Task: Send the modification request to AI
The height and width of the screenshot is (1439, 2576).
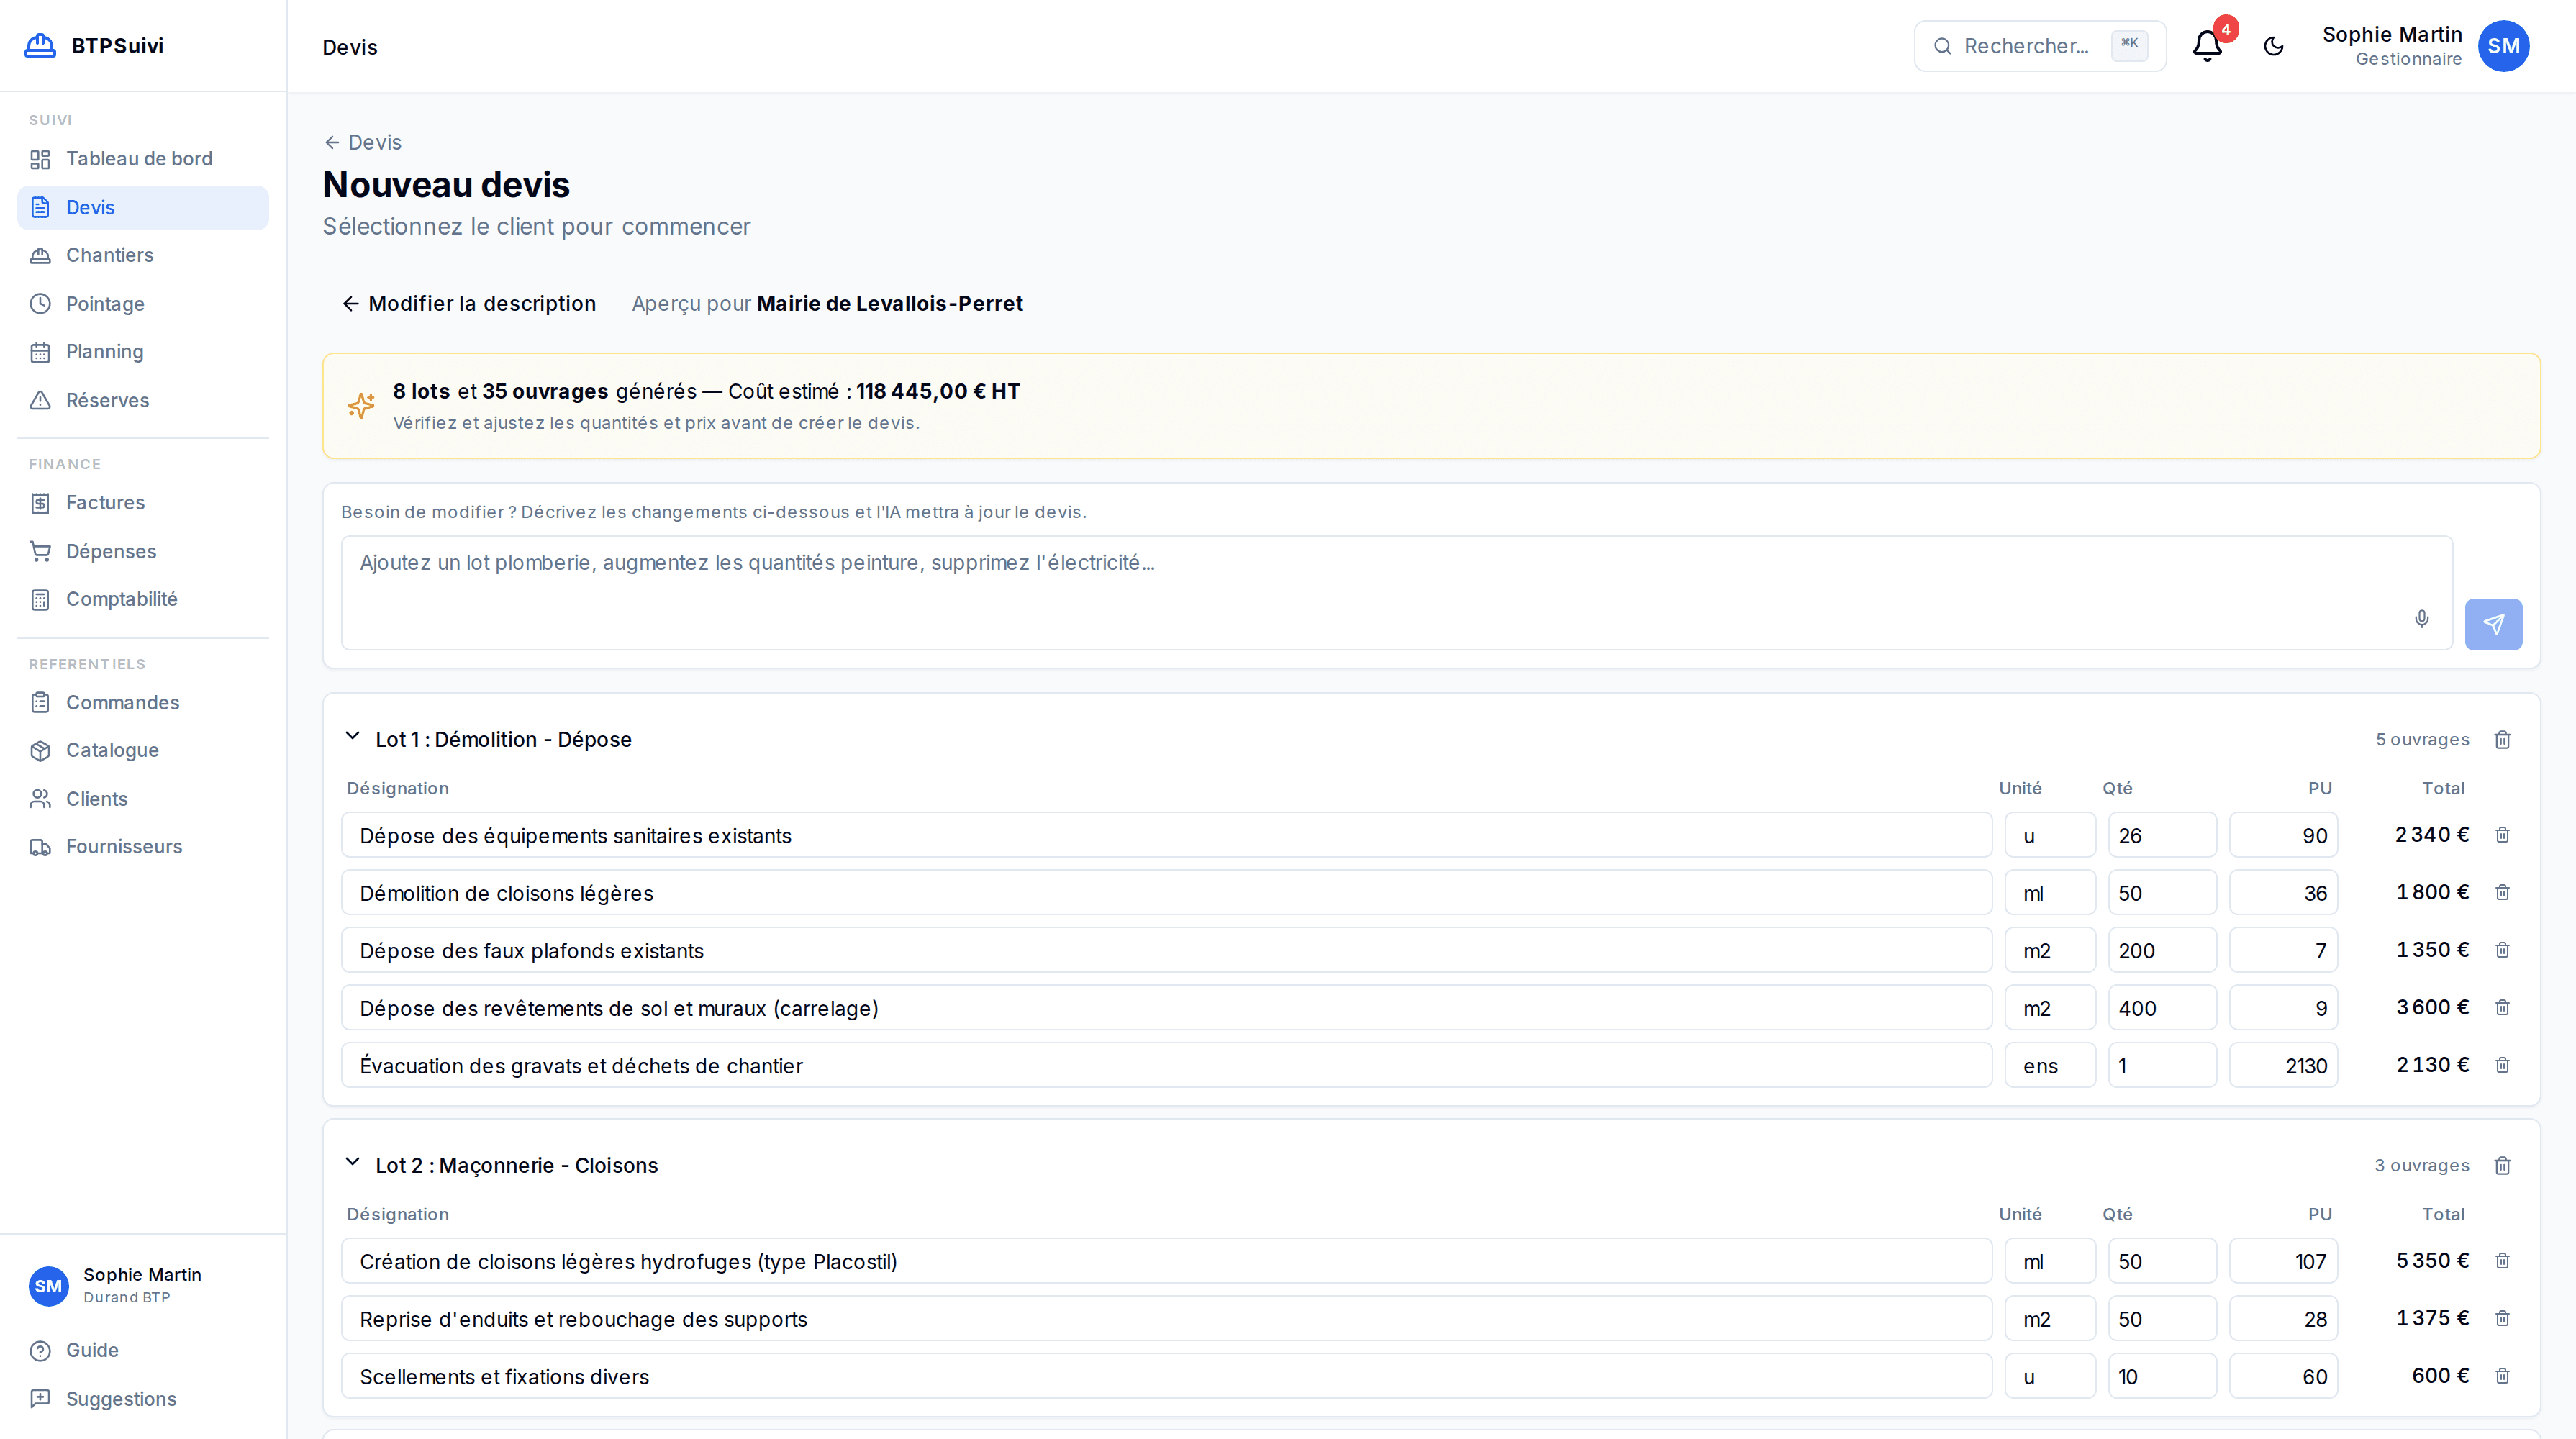Action: (x=2493, y=624)
